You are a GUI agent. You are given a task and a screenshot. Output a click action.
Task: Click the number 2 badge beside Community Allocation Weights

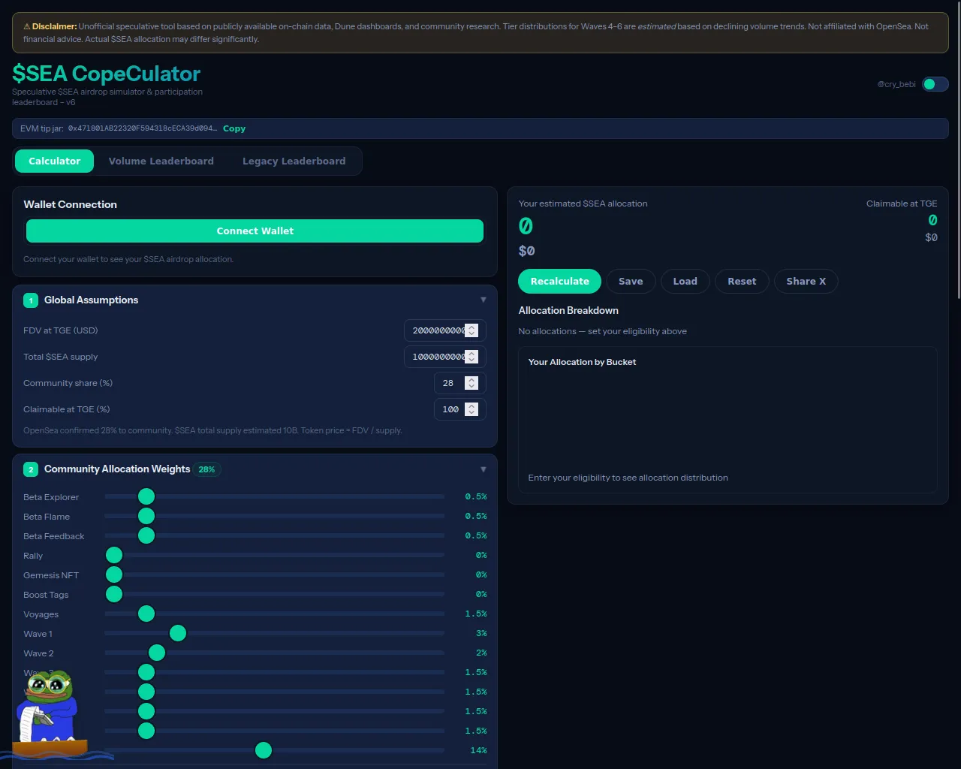click(31, 469)
